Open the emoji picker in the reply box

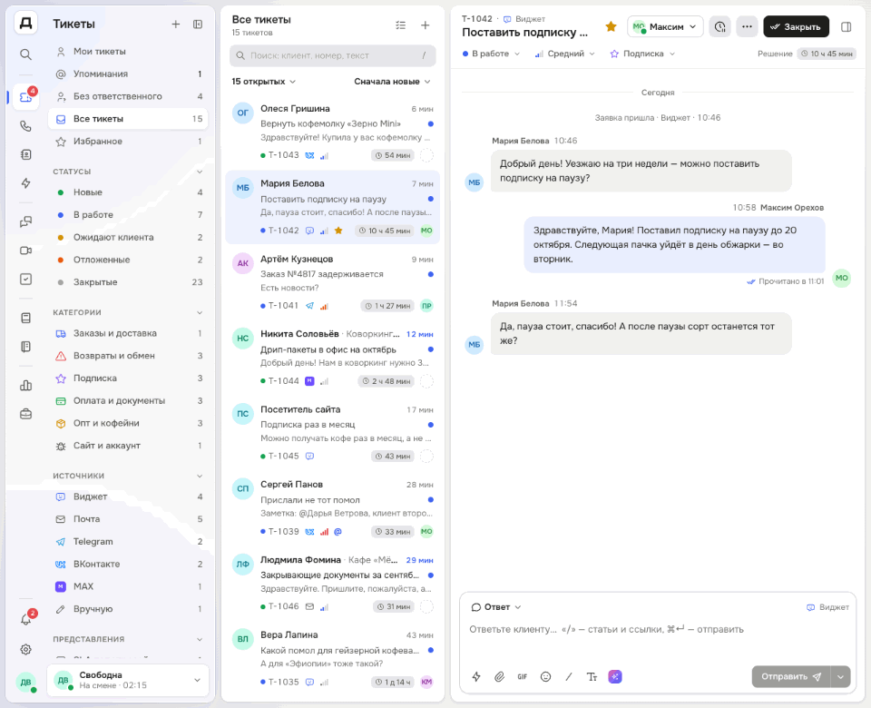[545, 676]
